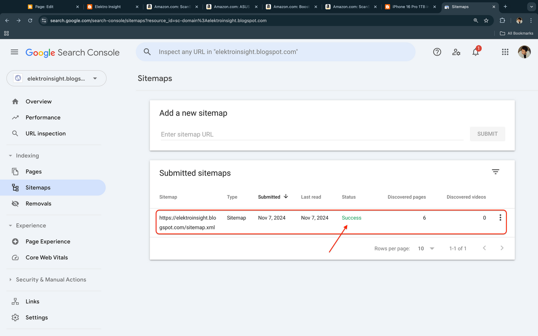Screen dimensions: 538x336
Task: Click the 1-1 of 1 pagination text
Action: point(458,249)
